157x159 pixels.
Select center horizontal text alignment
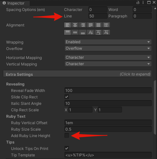(x=75, y=25)
